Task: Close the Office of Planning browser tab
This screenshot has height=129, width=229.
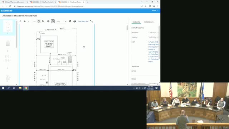Action: click(x=27, y=2)
